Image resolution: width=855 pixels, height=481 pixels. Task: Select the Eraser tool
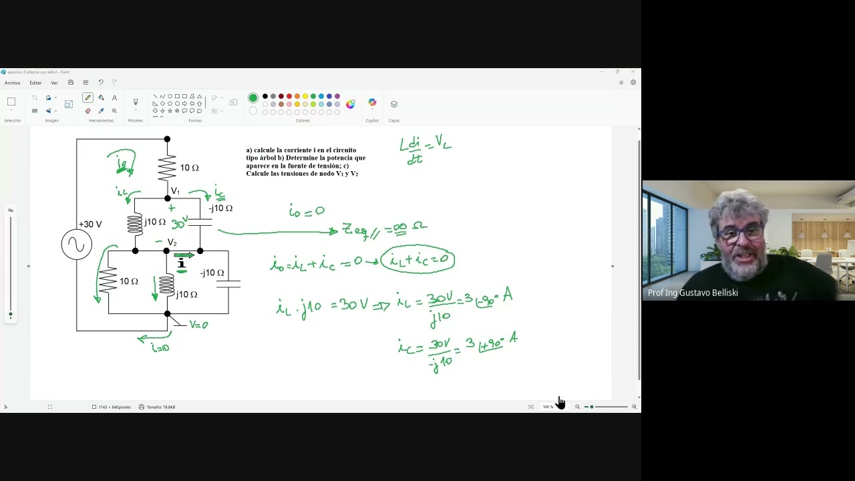coord(88,111)
